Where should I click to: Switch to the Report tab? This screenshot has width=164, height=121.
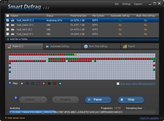click(x=140, y=46)
